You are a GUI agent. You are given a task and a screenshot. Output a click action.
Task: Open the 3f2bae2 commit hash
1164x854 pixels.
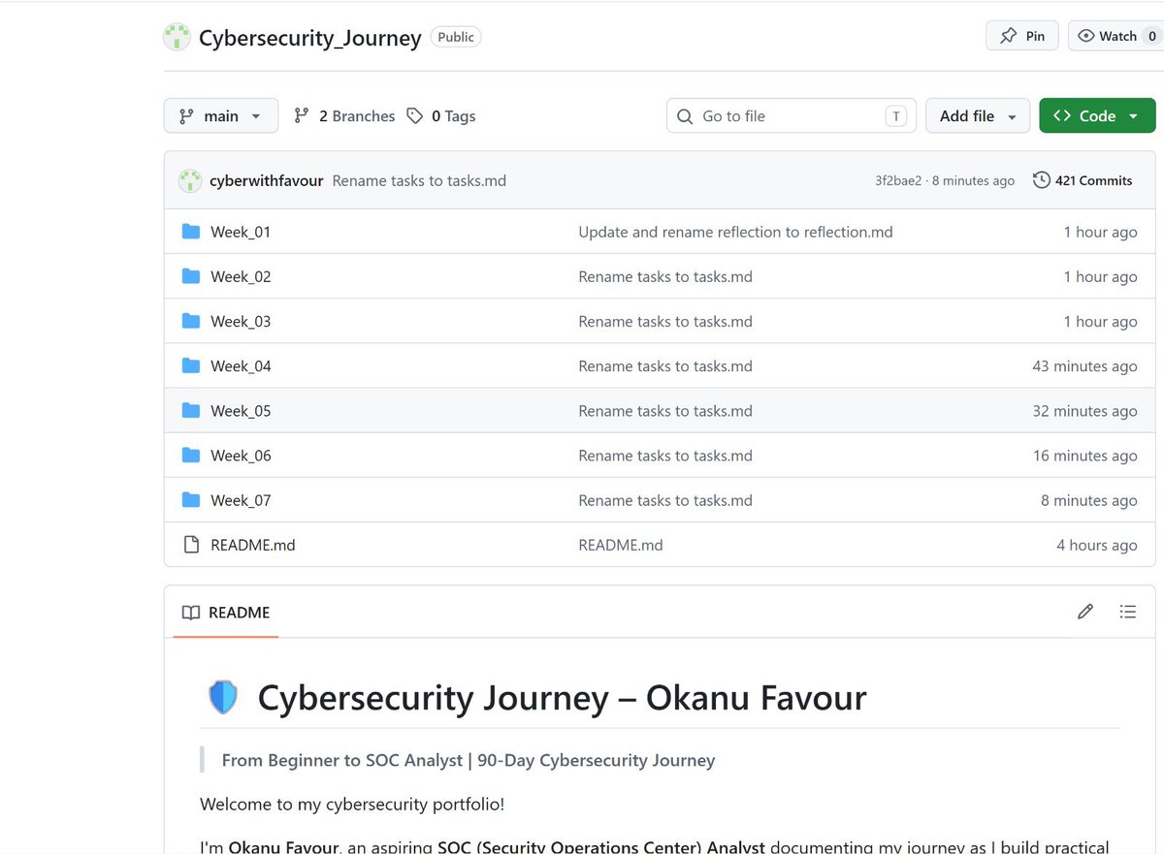pyautogui.click(x=898, y=180)
